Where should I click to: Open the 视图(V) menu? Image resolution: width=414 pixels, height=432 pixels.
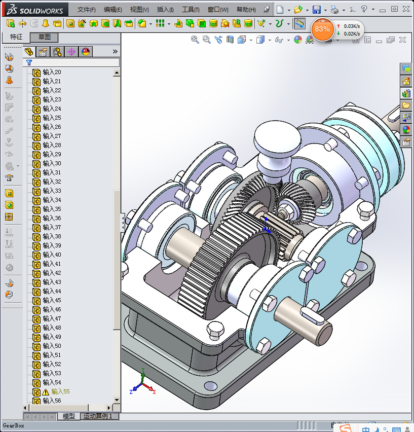[139, 10]
